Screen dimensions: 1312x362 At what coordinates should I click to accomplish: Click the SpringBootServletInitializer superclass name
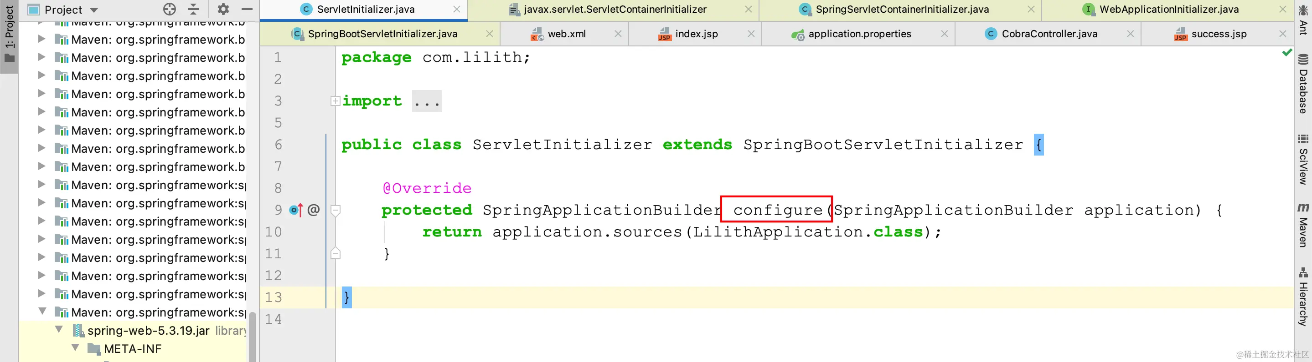click(x=883, y=145)
